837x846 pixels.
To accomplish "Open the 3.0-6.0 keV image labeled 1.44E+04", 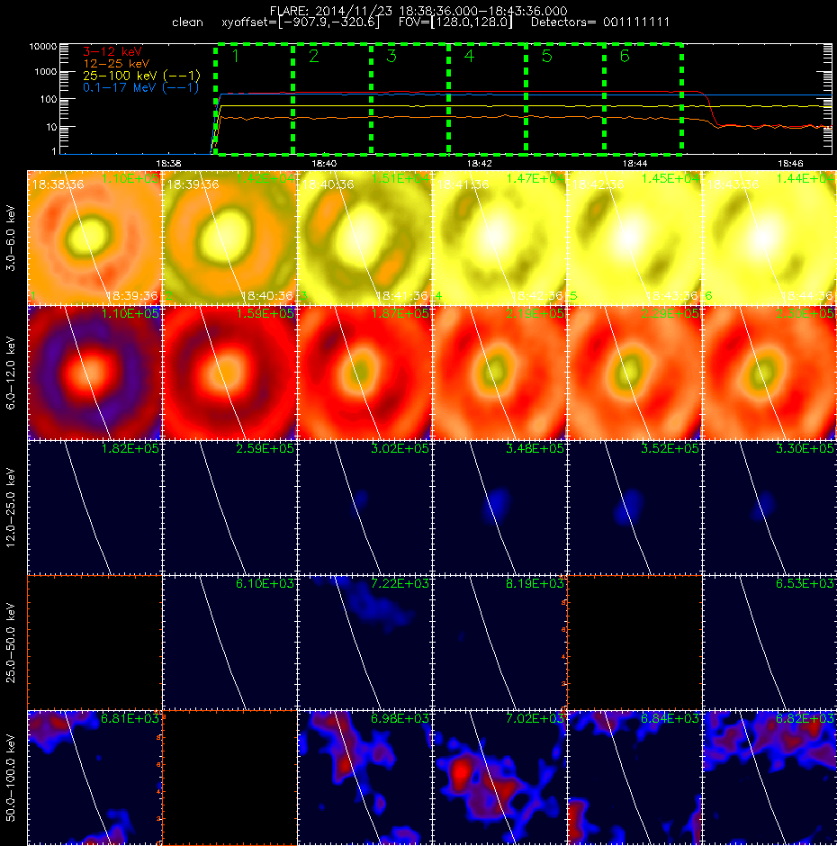I will tap(769, 238).
